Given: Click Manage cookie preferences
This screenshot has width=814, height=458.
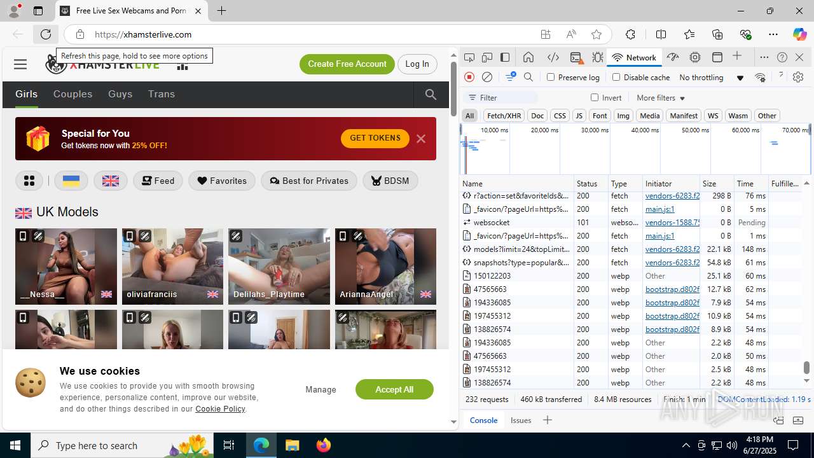Looking at the screenshot, I should point(321,389).
